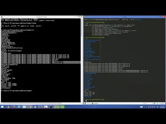Viewport: 166px width, 124px height.
Task: Create new console with green plus in Cmder
Action: click(x=155, y=103)
